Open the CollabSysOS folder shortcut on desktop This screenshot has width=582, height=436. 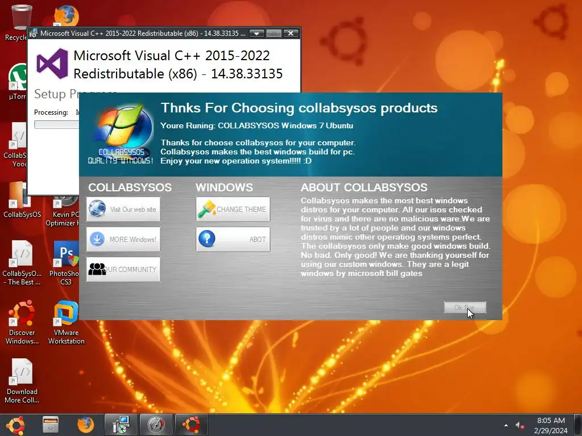pyautogui.click(x=22, y=199)
